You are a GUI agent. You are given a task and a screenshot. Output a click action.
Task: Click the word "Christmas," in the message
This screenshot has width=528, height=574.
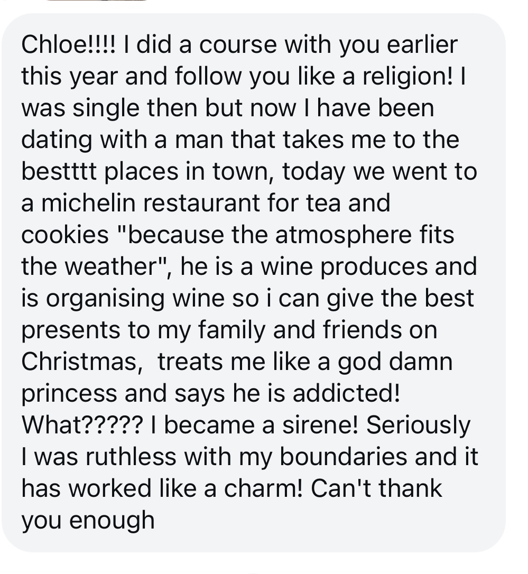click(x=82, y=362)
